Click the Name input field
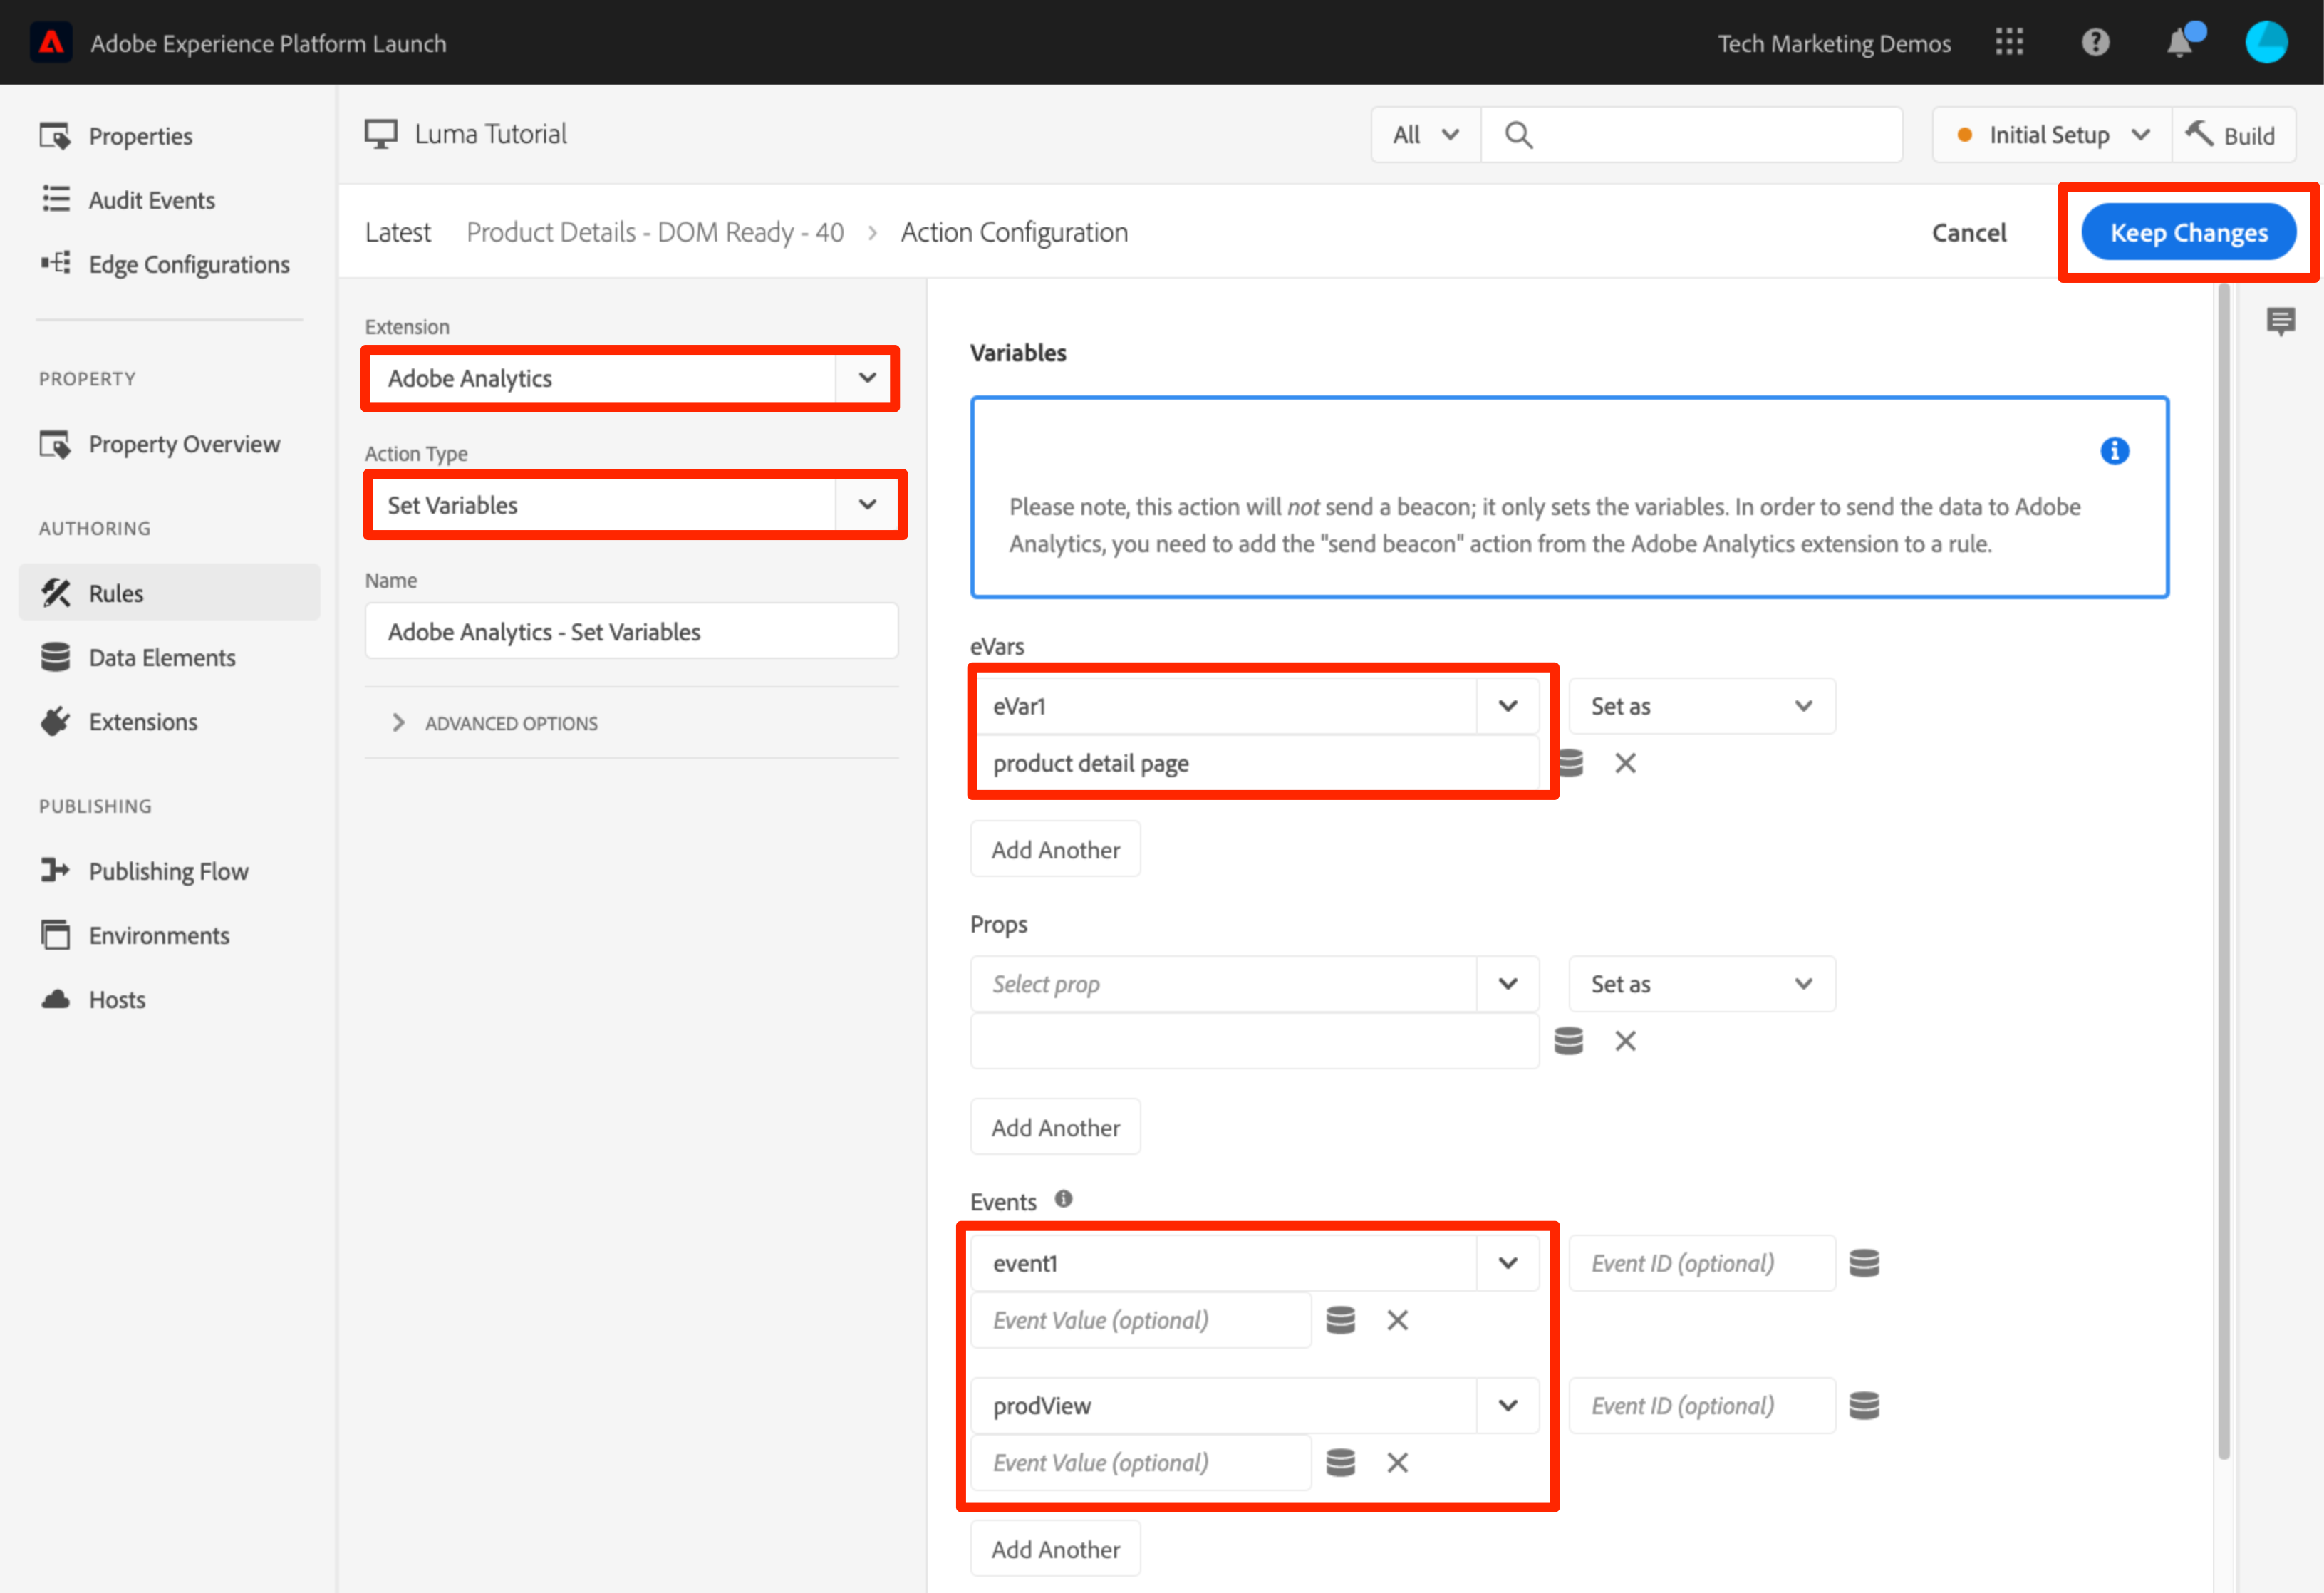This screenshot has width=2324, height=1593. pyautogui.click(x=631, y=632)
